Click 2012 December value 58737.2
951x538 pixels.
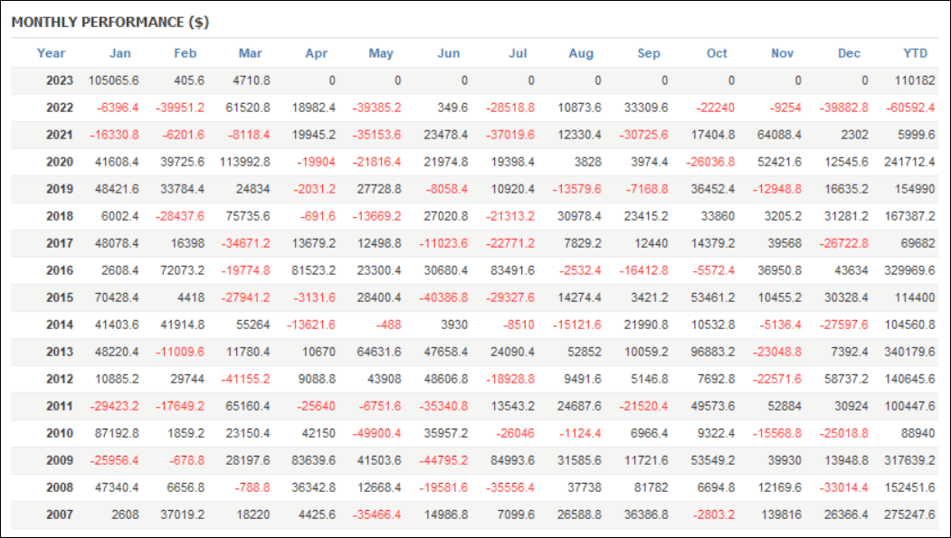(x=846, y=379)
